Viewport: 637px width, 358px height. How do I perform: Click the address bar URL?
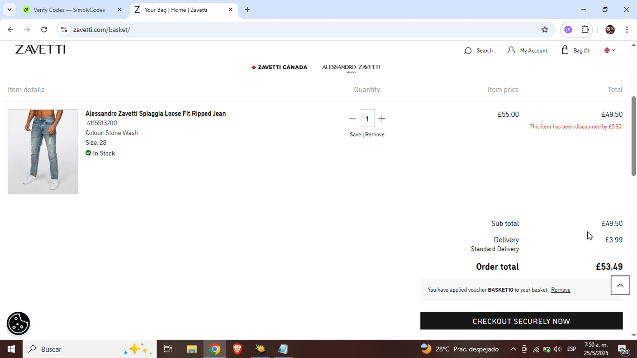[101, 30]
